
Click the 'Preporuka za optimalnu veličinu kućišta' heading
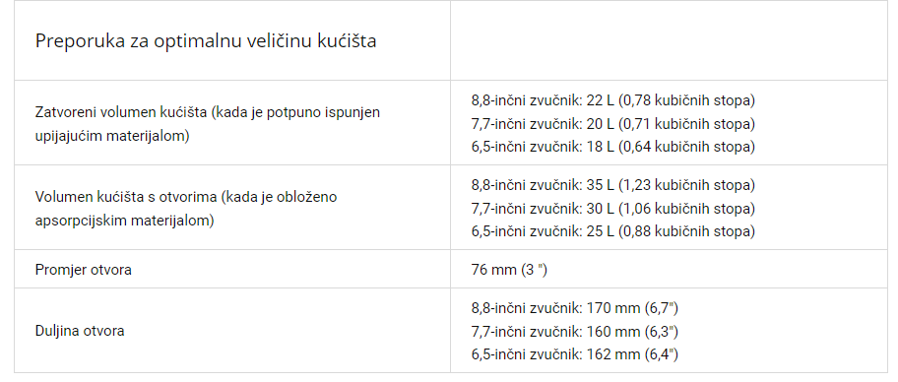pos(206,41)
